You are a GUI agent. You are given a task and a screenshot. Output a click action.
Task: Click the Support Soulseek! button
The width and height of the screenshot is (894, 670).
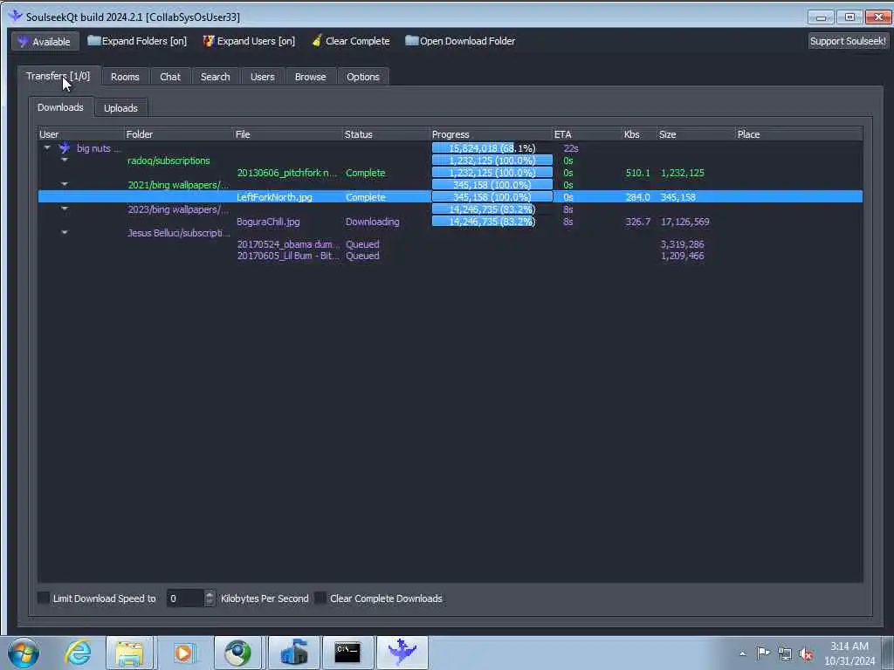point(847,41)
